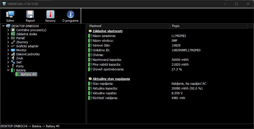Viewport: 254px width, 129px height.
Task: Select the Navrhovaná kapacita row
Action: coord(107,60)
